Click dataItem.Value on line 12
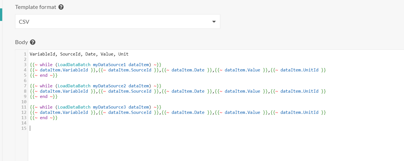 [242, 112]
